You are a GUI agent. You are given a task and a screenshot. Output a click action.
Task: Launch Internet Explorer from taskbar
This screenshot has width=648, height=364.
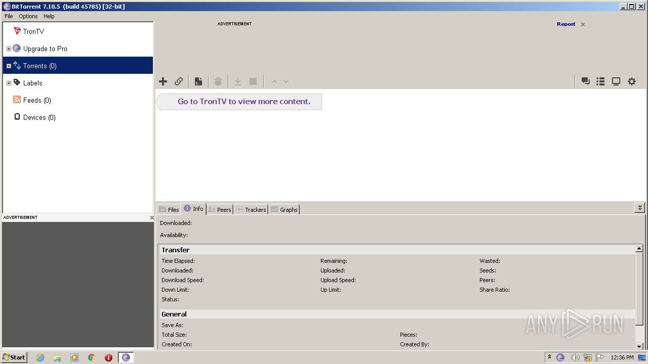(40, 357)
